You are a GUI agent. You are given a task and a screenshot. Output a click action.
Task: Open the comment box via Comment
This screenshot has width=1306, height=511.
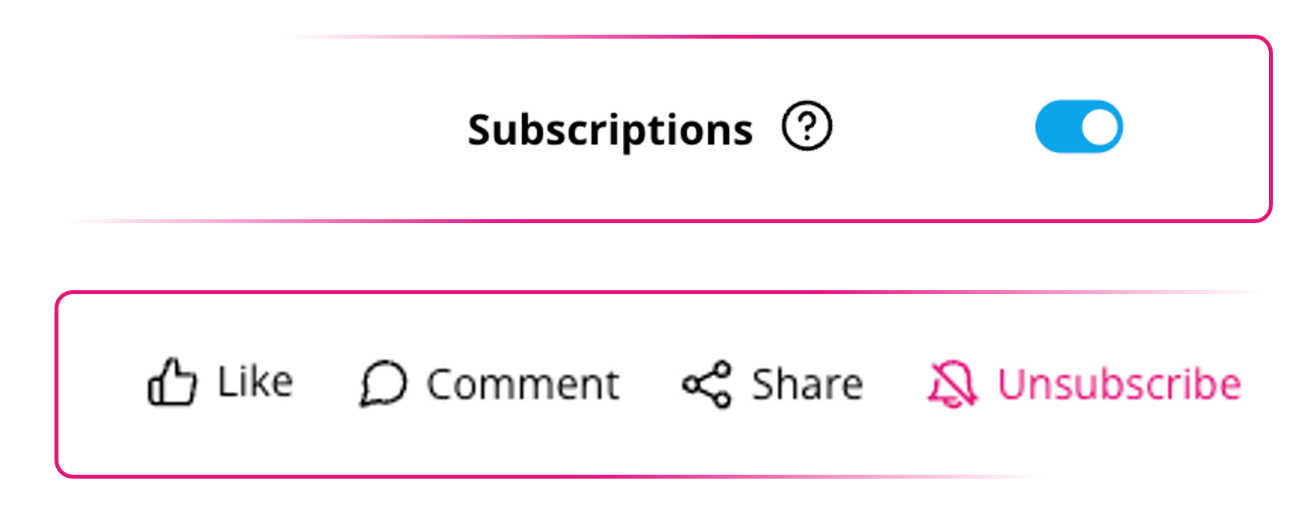pos(490,384)
